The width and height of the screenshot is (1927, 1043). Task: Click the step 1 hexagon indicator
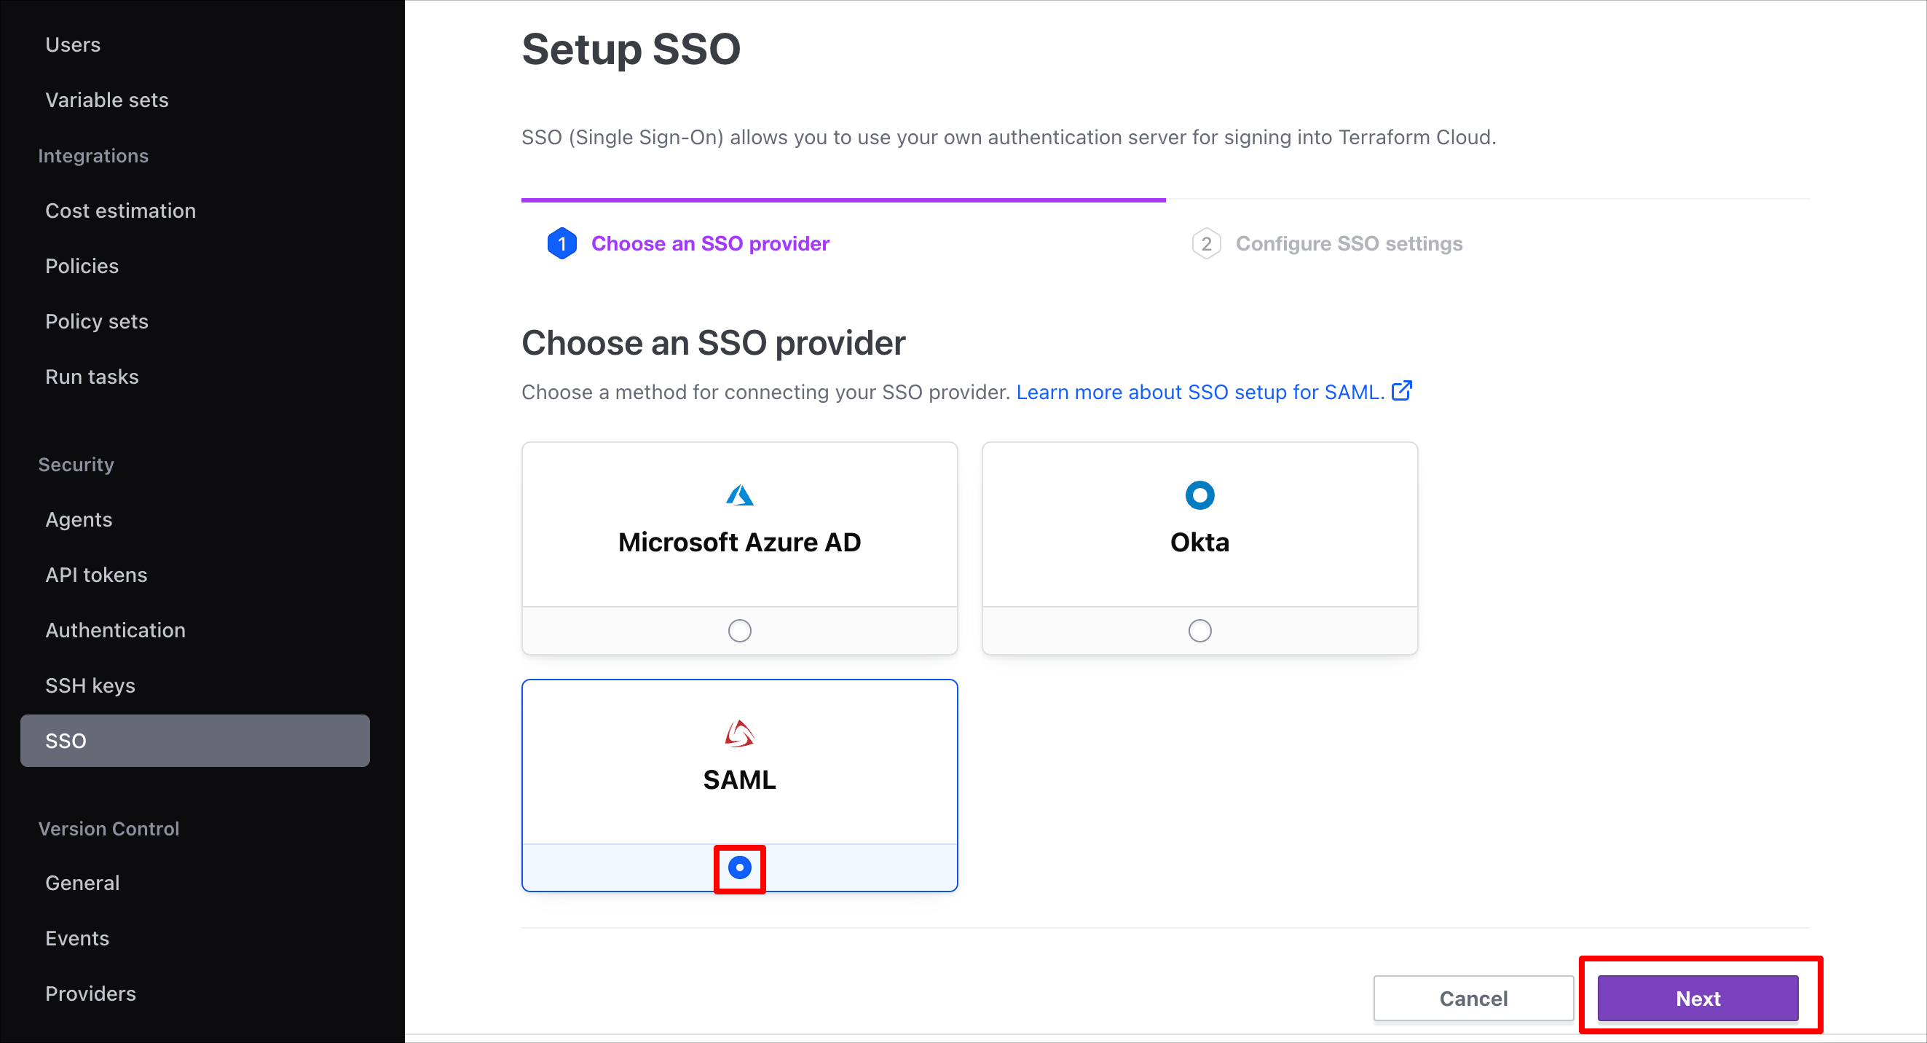[561, 243]
